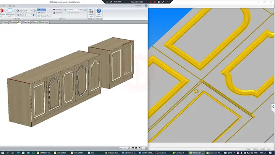Open Task View on the taskbar
The image size is (275, 155).
(13, 153)
